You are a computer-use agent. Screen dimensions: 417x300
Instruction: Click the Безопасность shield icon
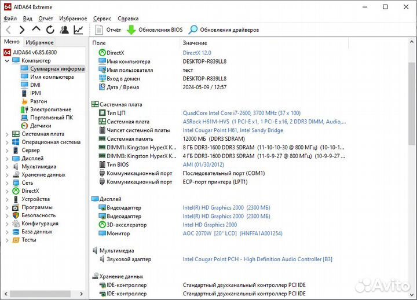(16, 215)
